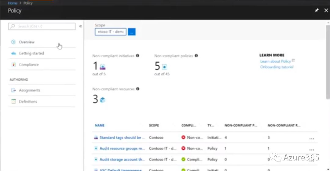Navigate to Home in the breadcrumb
The width and height of the screenshot is (330, 171).
(x=12, y=3)
